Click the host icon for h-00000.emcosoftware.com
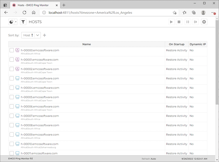219x162 pixels. [x=17, y=50]
